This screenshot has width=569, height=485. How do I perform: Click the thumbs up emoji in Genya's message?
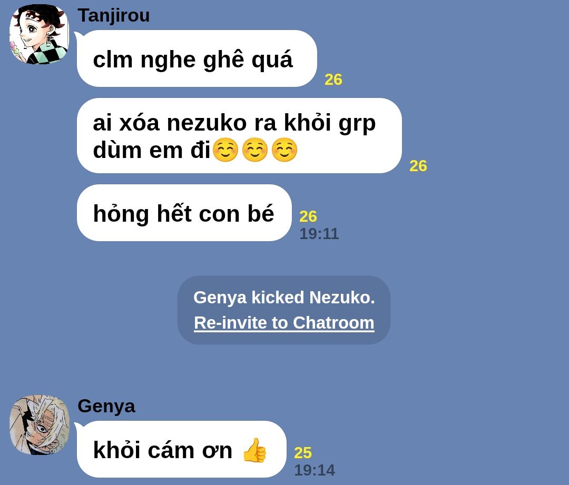tap(254, 450)
